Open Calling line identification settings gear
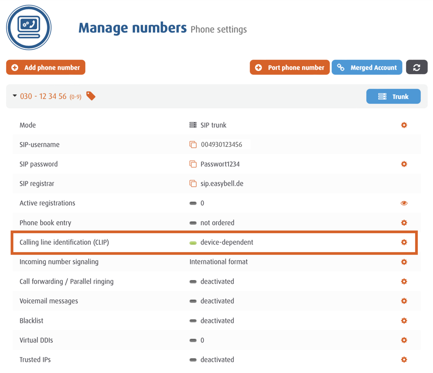Viewport: 433px width, 373px height. (x=404, y=242)
